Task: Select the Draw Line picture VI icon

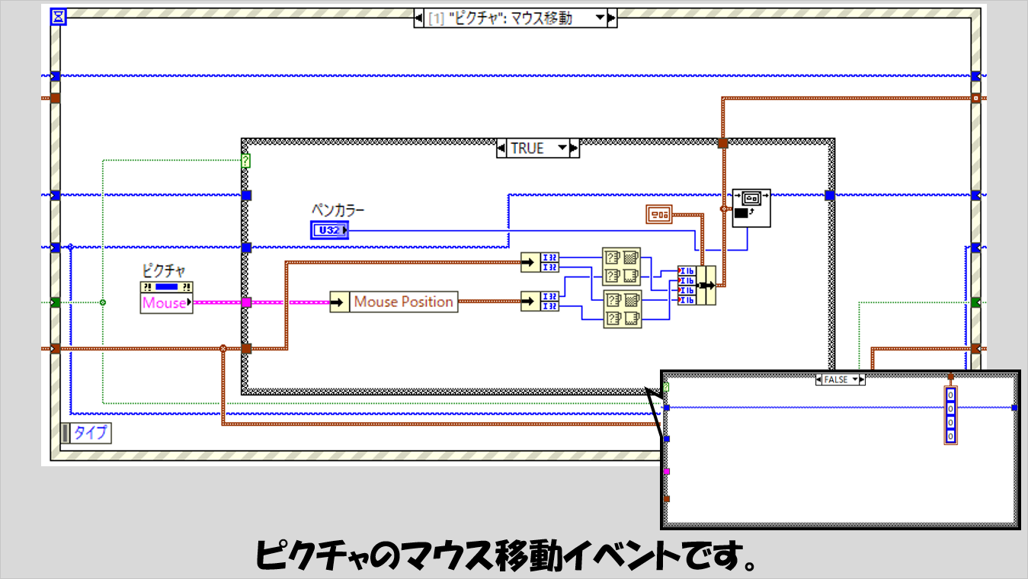Action: (751, 208)
